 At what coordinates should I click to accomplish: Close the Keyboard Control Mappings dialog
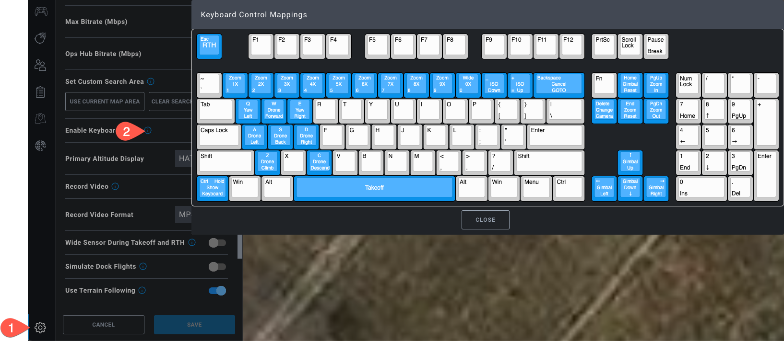click(485, 220)
